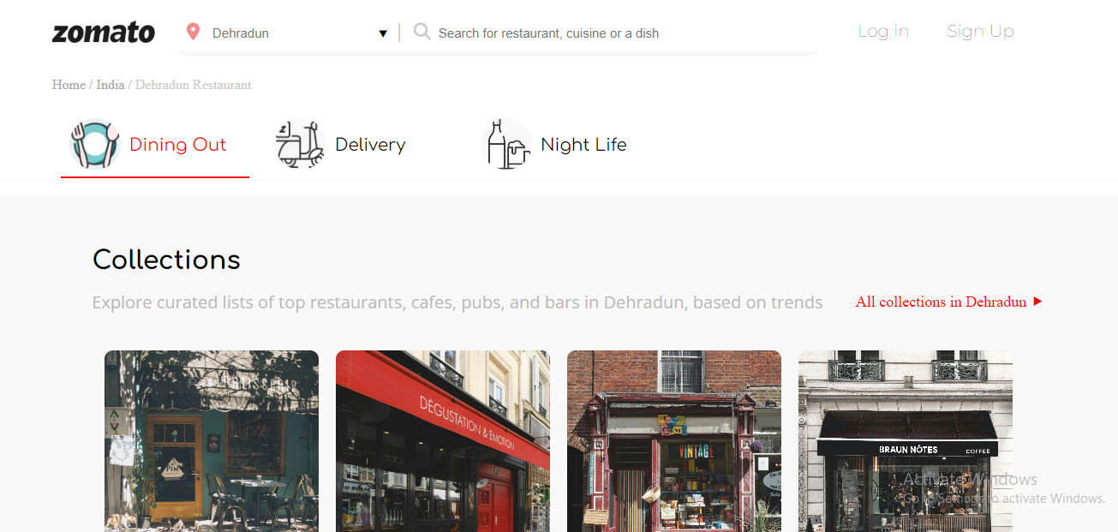This screenshot has width=1118, height=532.
Task: Open All collections in Dehradun
Action: pos(941,302)
